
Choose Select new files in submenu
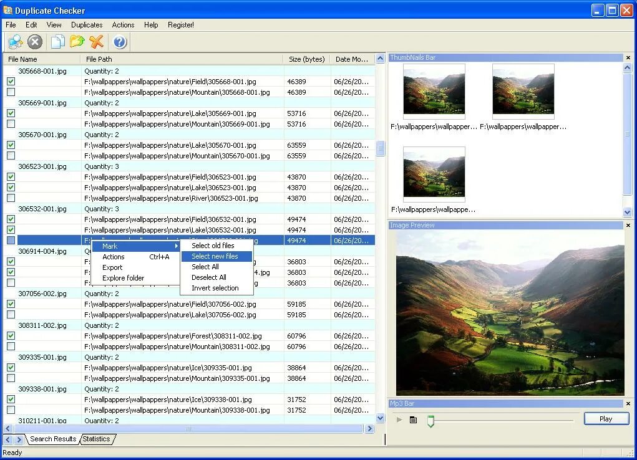point(216,256)
